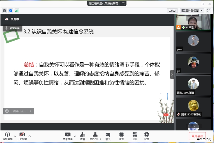Open the 应用 apps icon
The image size is (214, 143).
pyautogui.click(x=135, y=136)
